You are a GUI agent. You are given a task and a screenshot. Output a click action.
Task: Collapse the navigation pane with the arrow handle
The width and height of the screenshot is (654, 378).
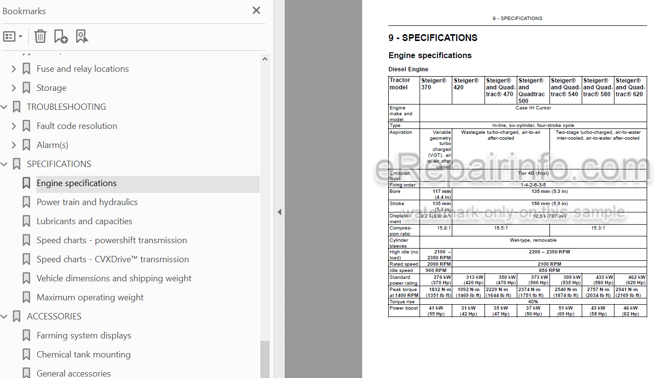pyautogui.click(x=279, y=212)
